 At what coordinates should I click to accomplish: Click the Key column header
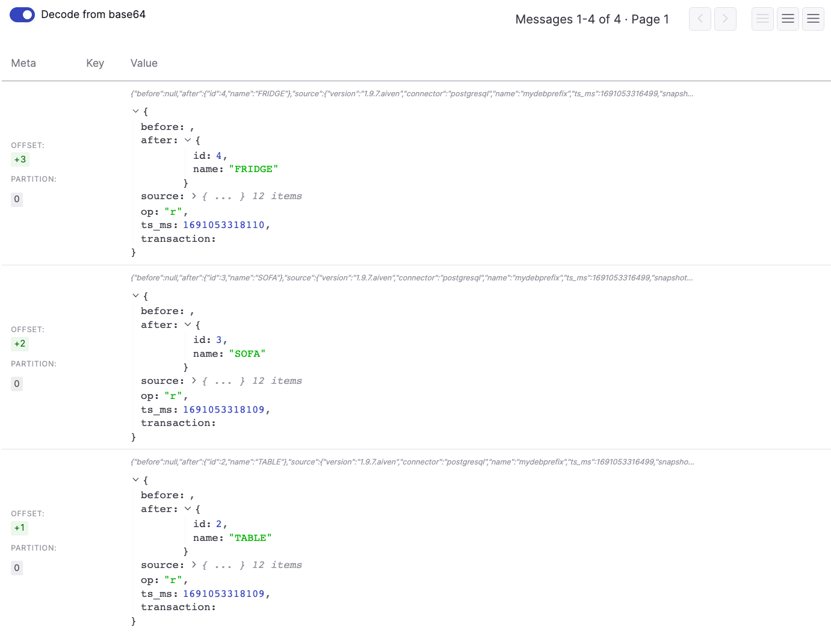coord(95,63)
